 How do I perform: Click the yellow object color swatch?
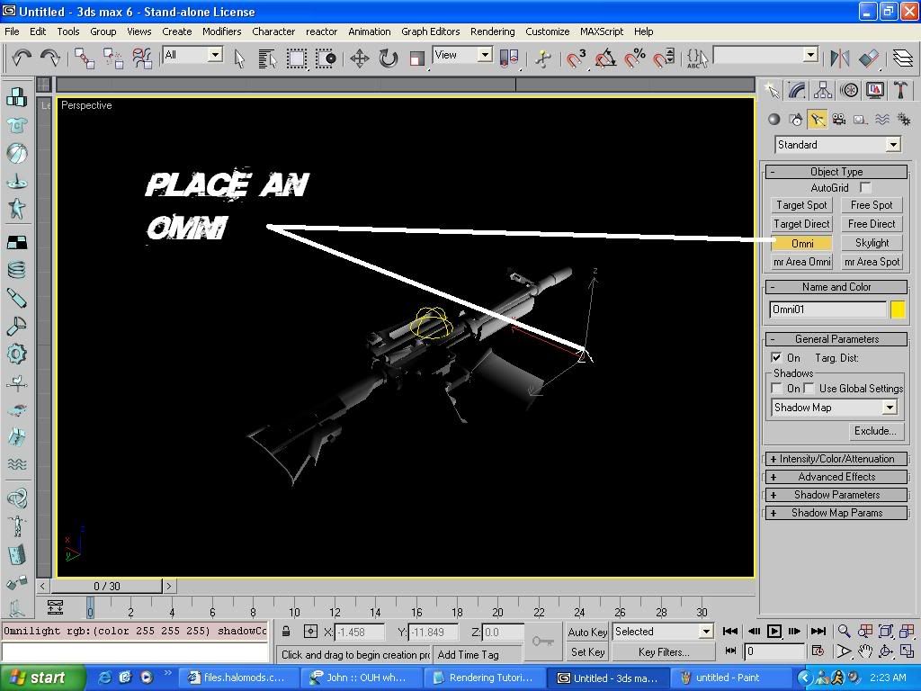(898, 310)
